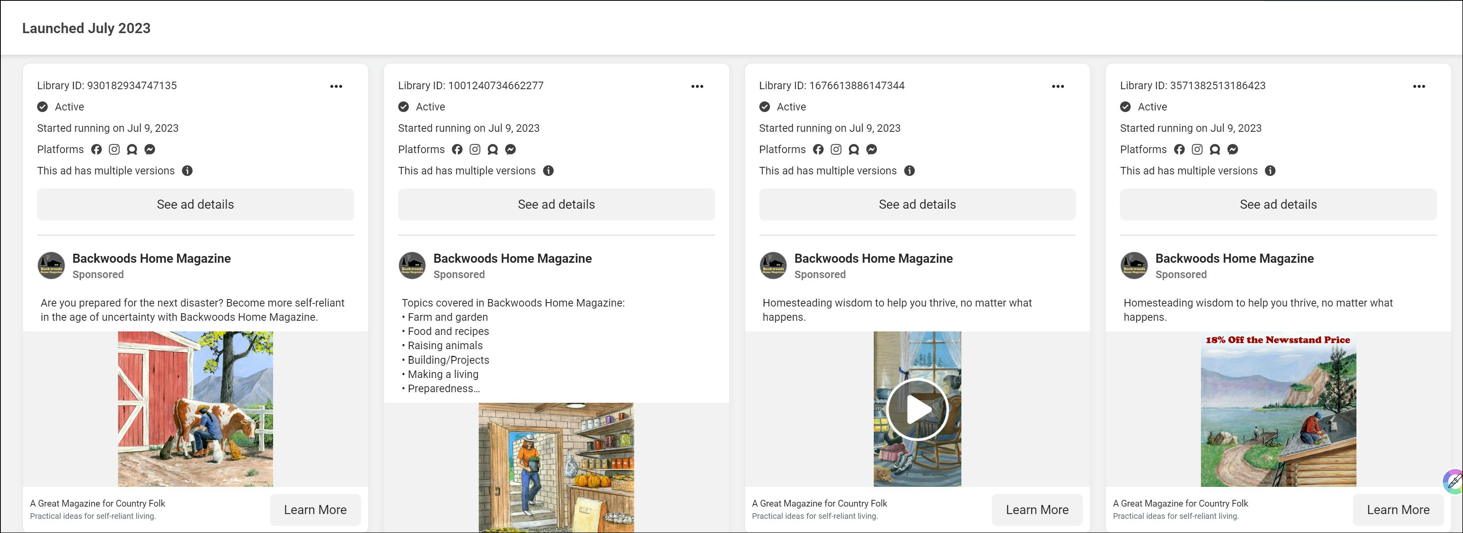Open Backwoods Home Magazine page name in ad 1001240734662277

(513, 258)
